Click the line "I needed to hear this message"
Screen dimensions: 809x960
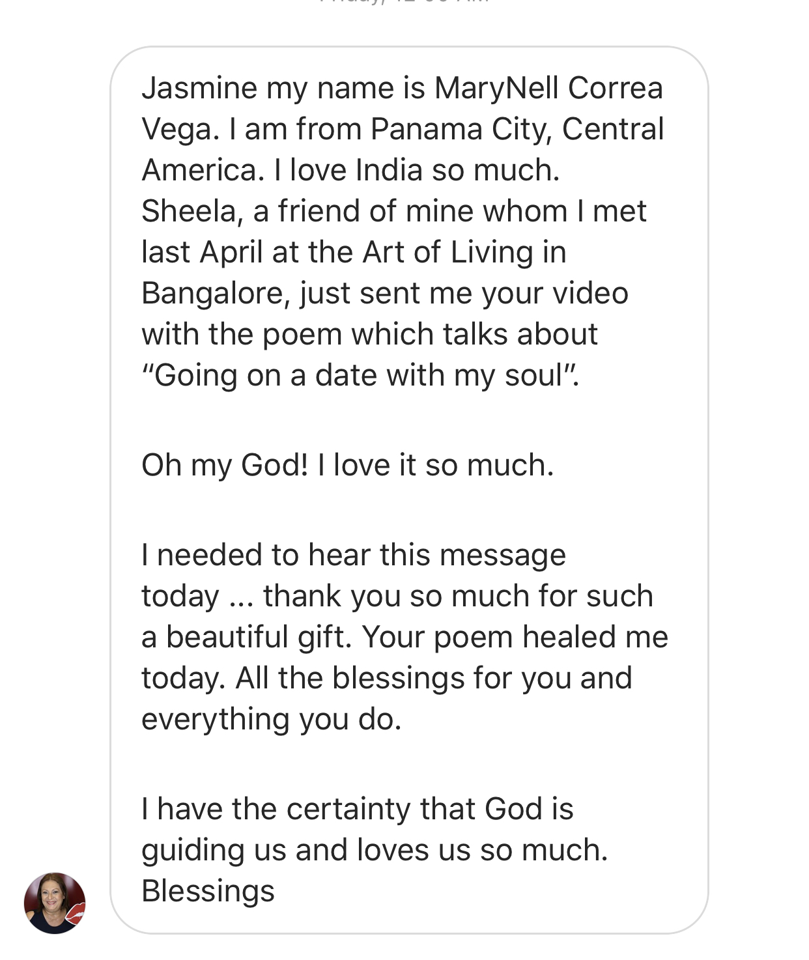click(353, 555)
